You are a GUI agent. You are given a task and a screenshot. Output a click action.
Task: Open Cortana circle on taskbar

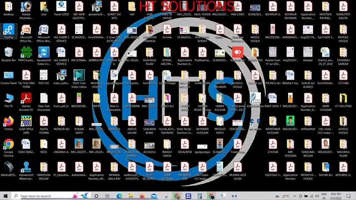pos(96,196)
